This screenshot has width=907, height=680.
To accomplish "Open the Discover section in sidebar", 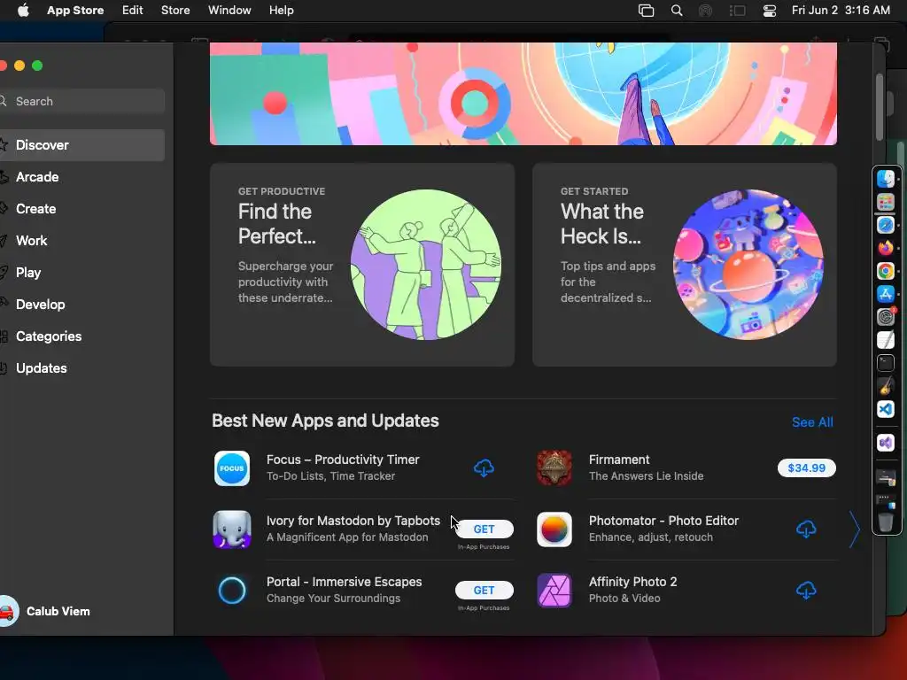I will (81, 145).
